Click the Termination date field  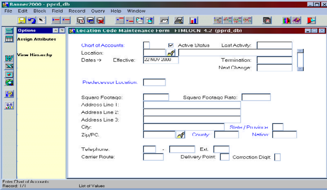click(x=274, y=60)
